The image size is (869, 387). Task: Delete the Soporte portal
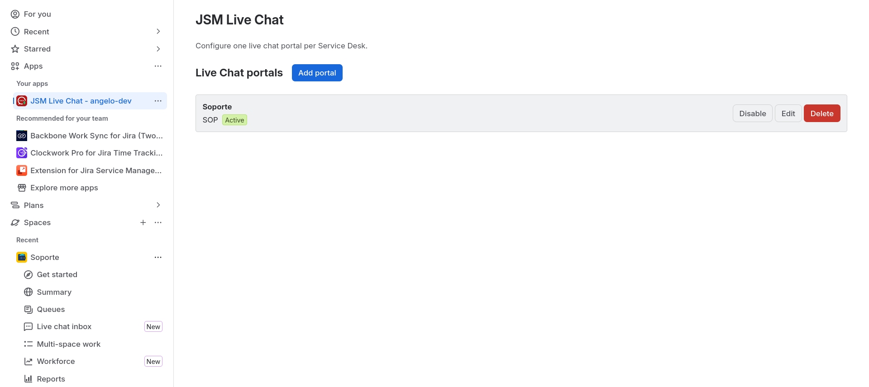pos(822,113)
